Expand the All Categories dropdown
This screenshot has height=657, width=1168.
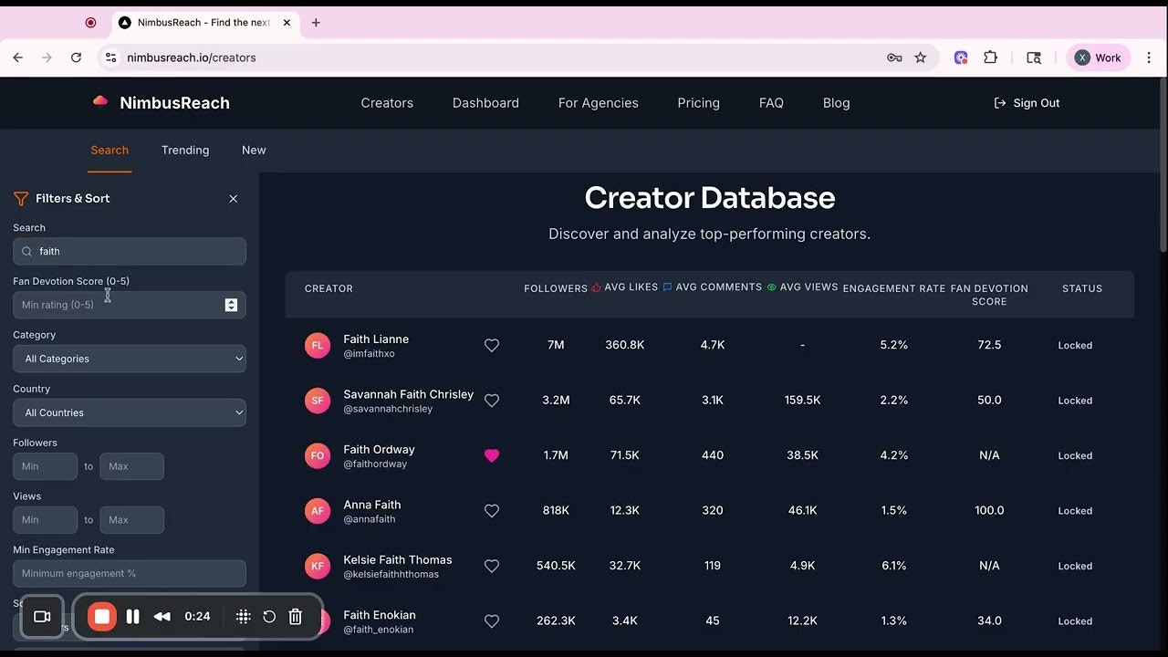click(130, 359)
